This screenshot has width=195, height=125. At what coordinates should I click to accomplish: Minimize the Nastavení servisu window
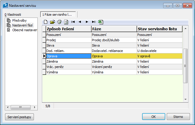tap(168, 5)
